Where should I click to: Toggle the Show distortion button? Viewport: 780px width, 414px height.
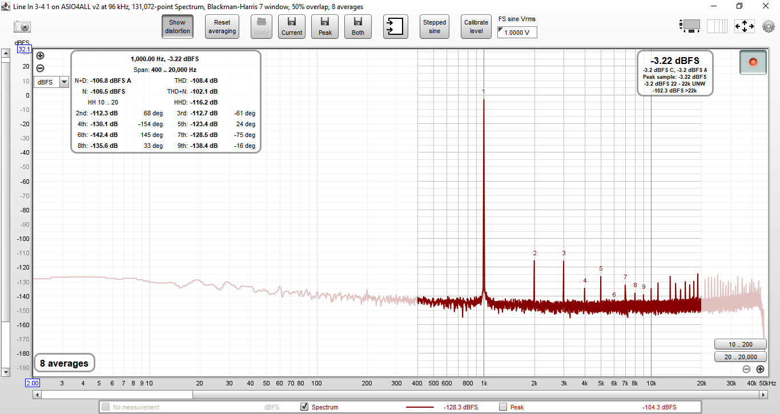click(178, 26)
